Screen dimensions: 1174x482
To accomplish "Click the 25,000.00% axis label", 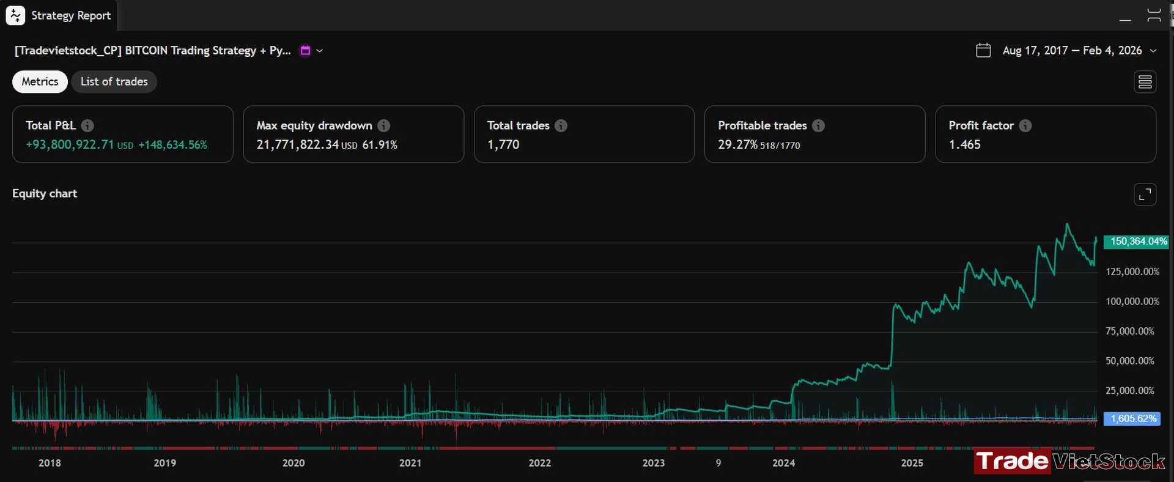I will (x=1130, y=390).
